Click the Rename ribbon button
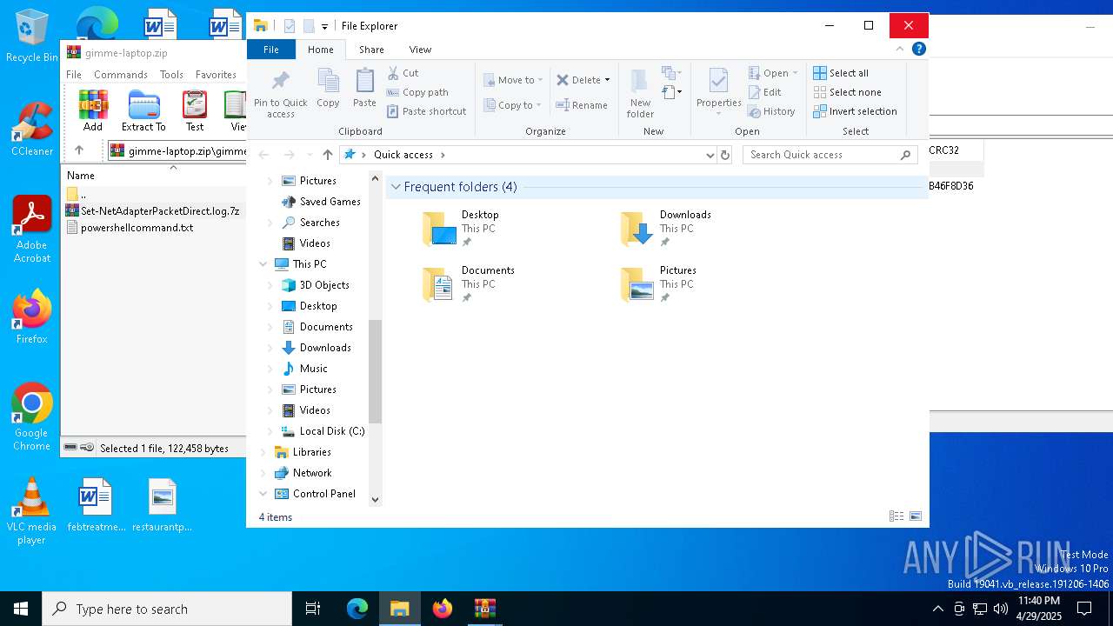The image size is (1113, 626). click(x=583, y=105)
